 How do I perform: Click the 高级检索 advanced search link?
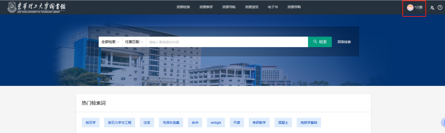coord(344,42)
